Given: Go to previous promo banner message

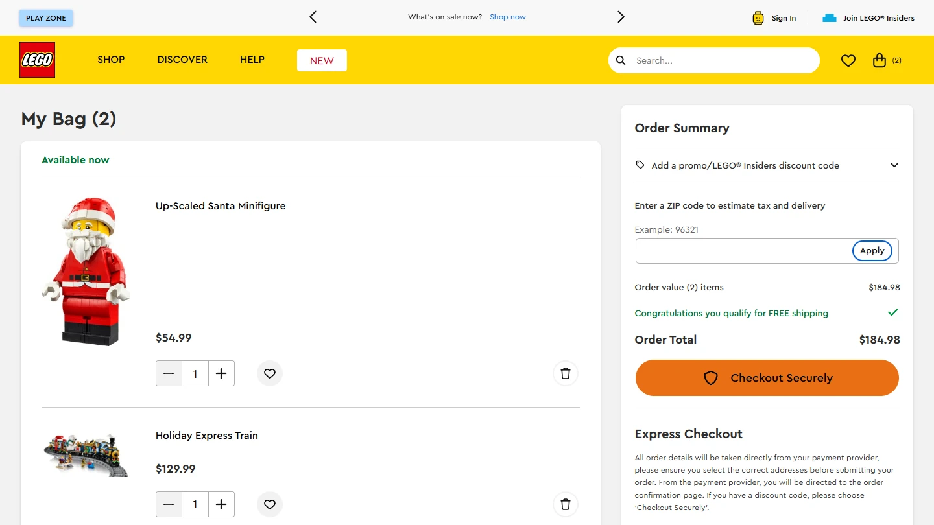Looking at the screenshot, I should tap(313, 17).
